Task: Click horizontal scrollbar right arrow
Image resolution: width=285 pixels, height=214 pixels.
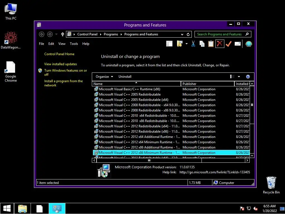Action: (x=247, y=160)
